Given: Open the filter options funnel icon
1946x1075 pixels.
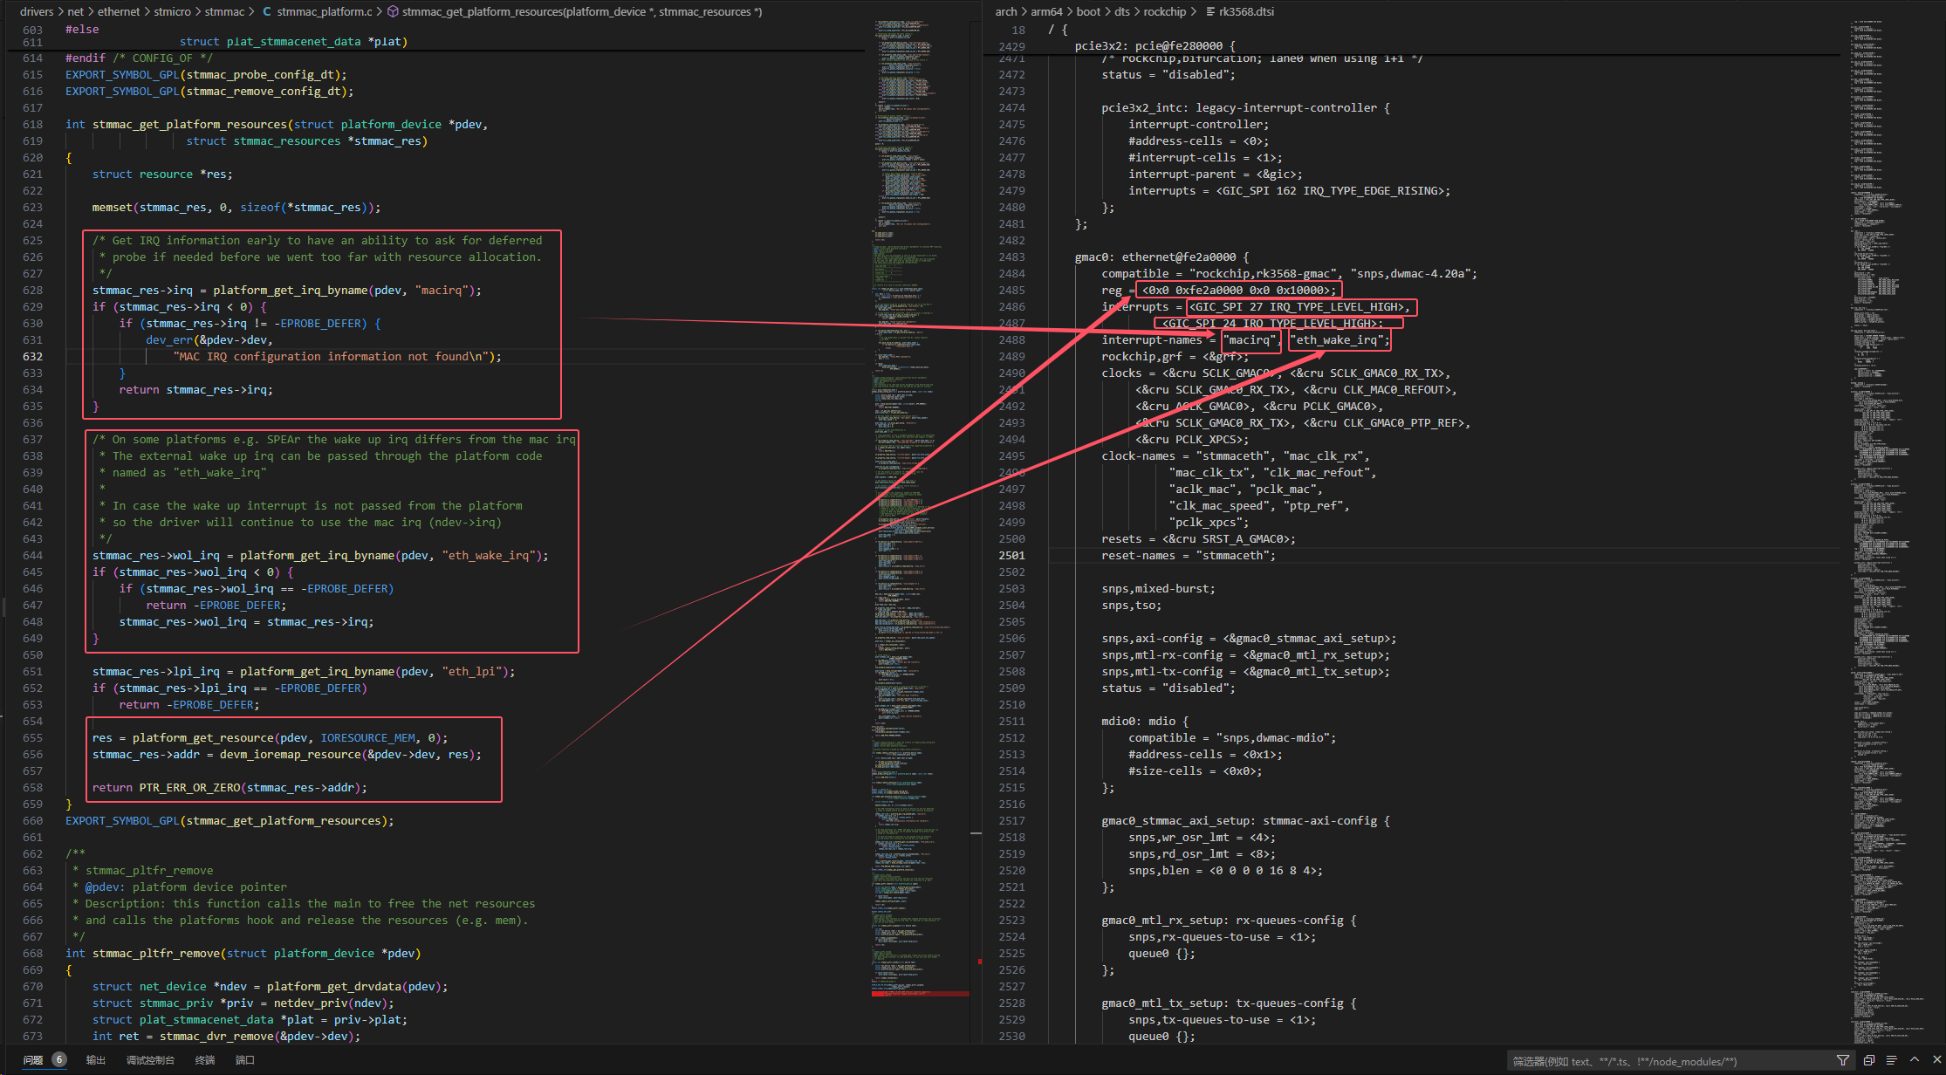Looking at the screenshot, I should click(x=1843, y=1060).
